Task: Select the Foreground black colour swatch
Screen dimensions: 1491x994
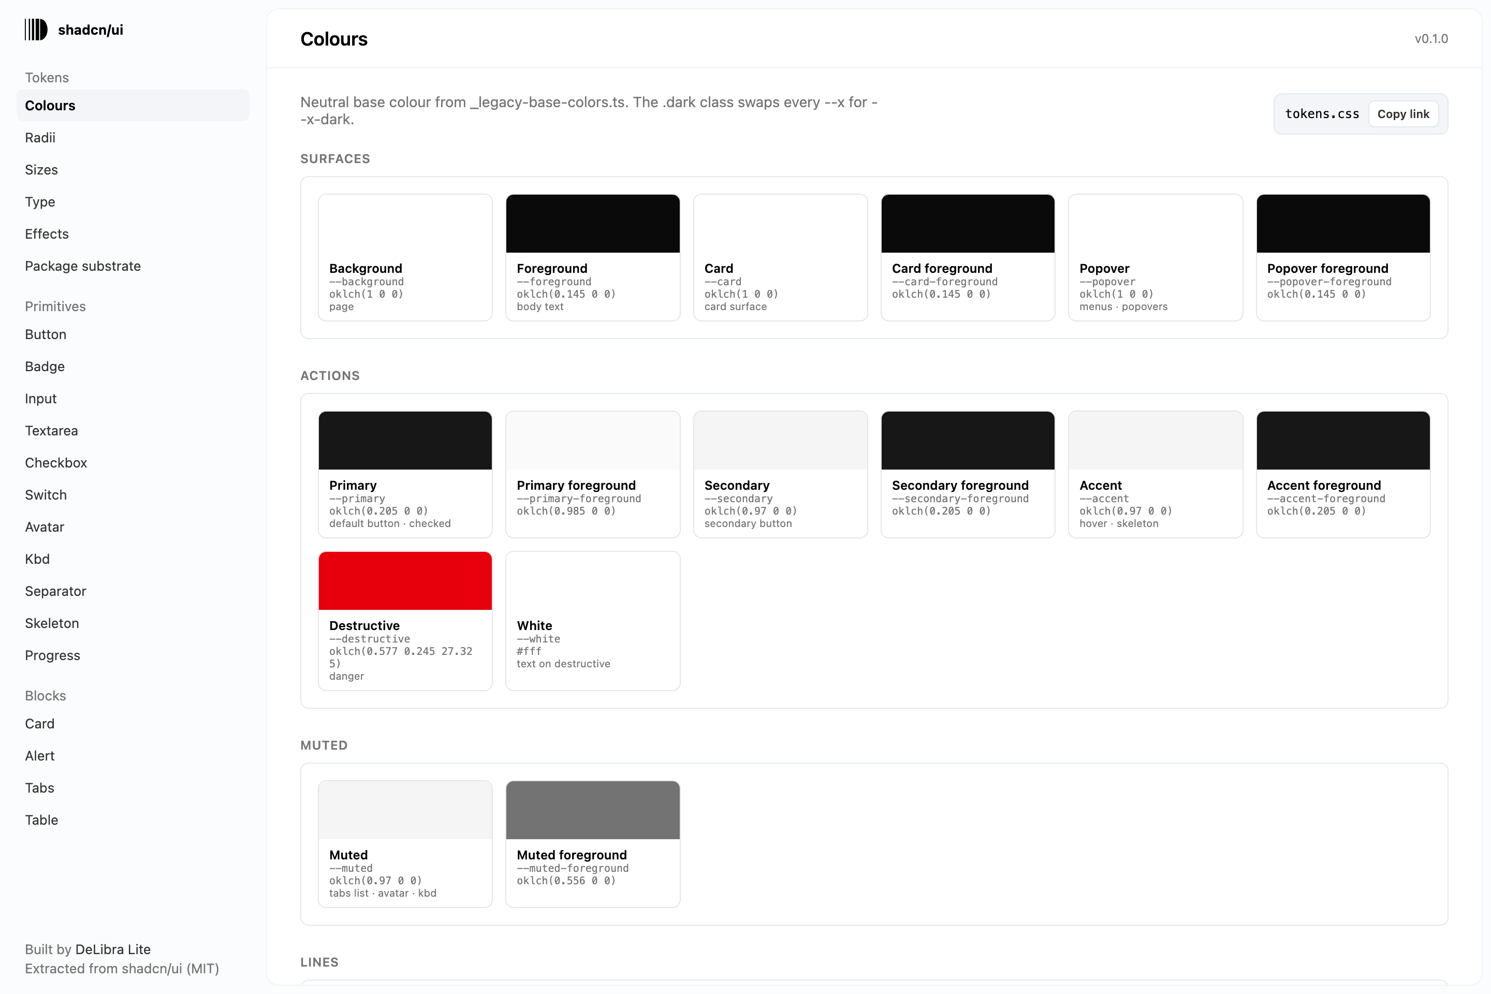Action: click(x=593, y=224)
